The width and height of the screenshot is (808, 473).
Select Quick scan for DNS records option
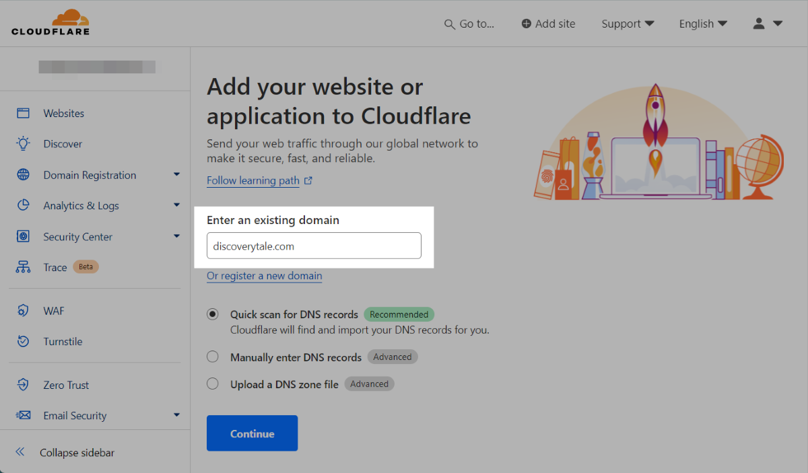[x=213, y=314]
